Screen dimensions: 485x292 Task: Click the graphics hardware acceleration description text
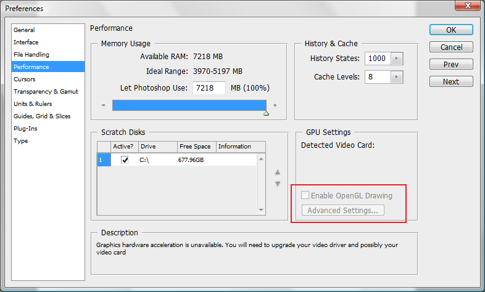click(247, 248)
